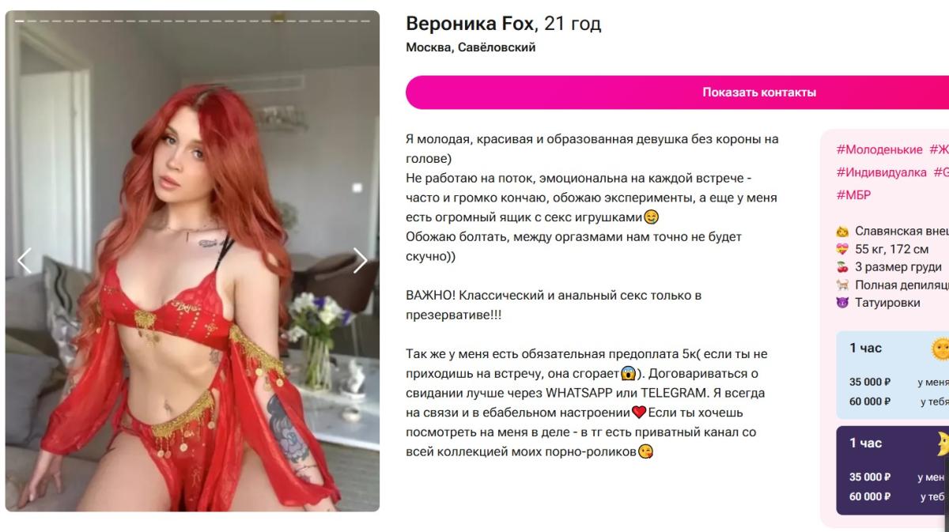Viewport: 949px width, 532px height.
Task: Go to previous photo using left arrow
Action: 25,260
